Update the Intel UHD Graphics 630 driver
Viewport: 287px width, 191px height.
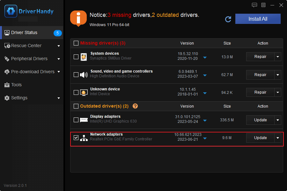point(260,120)
